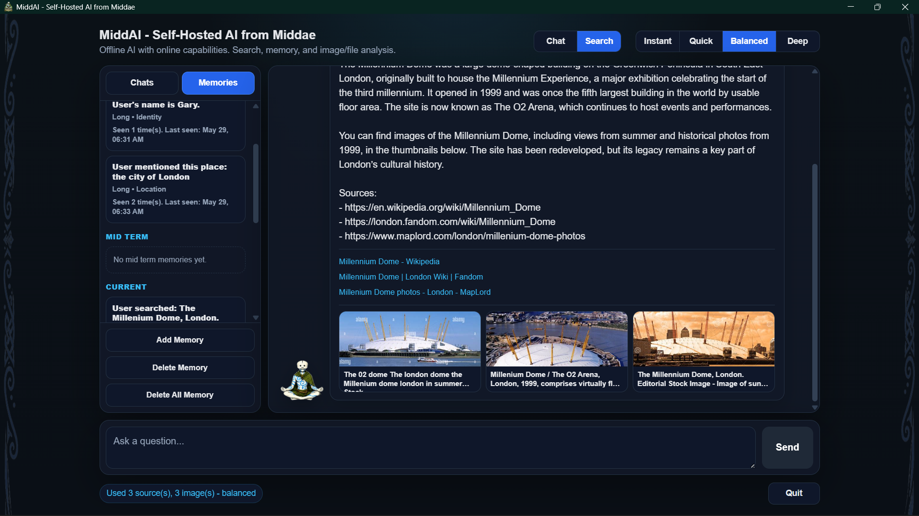
Task: Click the Add Memory button
Action: [x=180, y=340]
